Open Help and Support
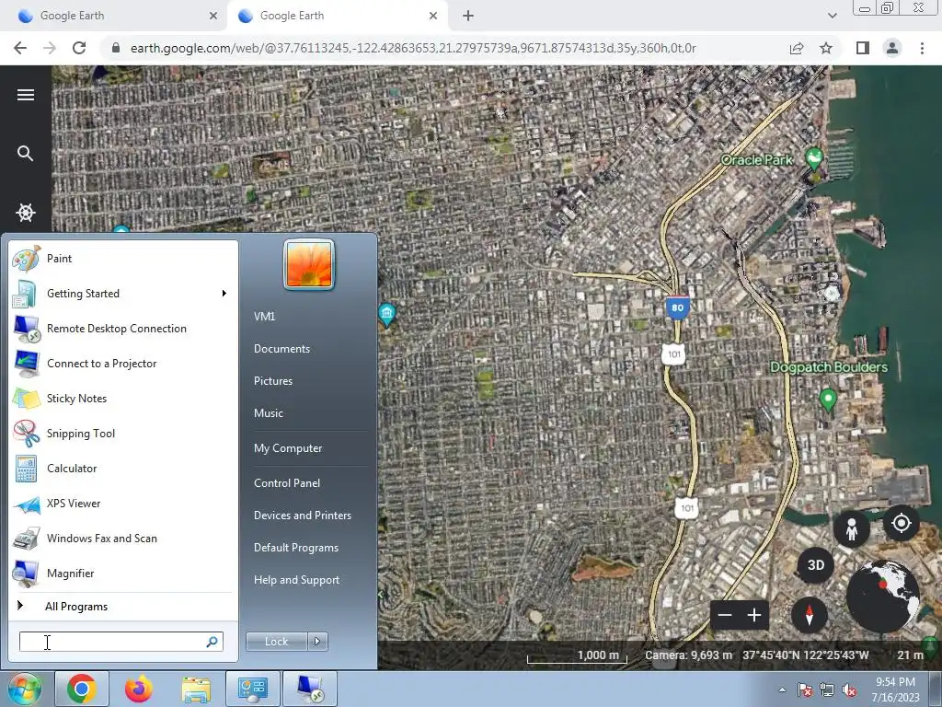Screen dimensions: 942x707 296,580
